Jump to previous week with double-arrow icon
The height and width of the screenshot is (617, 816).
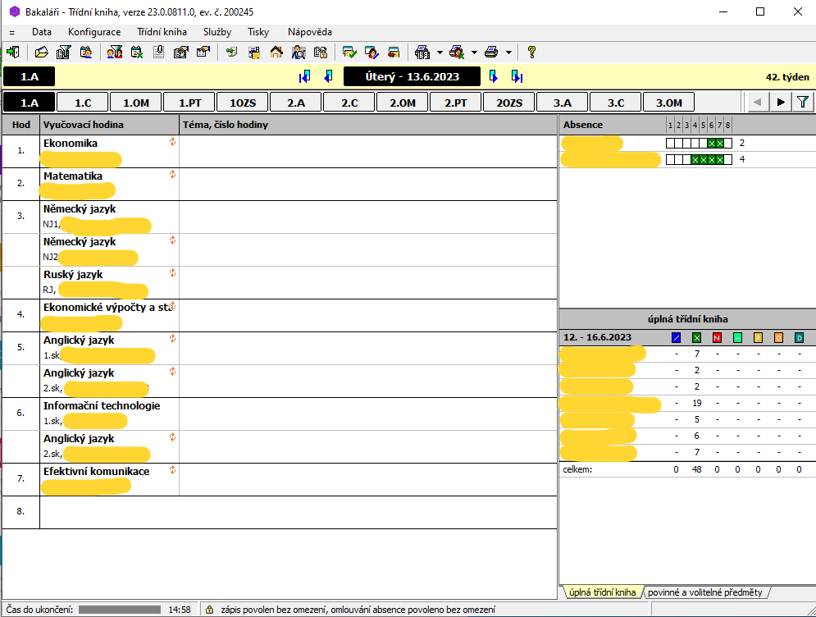pos(305,76)
